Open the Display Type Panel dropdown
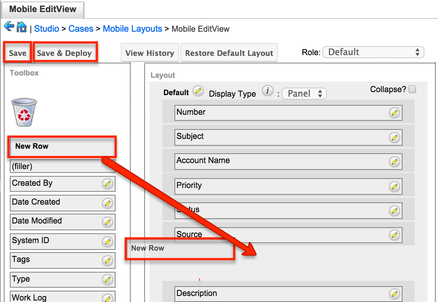Viewport: 438px width, 302px height. pyautogui.click(x=304, y=93)
